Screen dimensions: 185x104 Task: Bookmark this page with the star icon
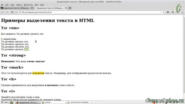tap(161, 12)
